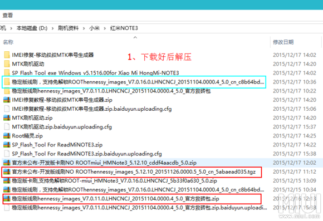Select file icon of MTK刷机驱动.zip.baiduyun.uploading.cfg
This screenshot has height=221, width=323.
point(7,127)
